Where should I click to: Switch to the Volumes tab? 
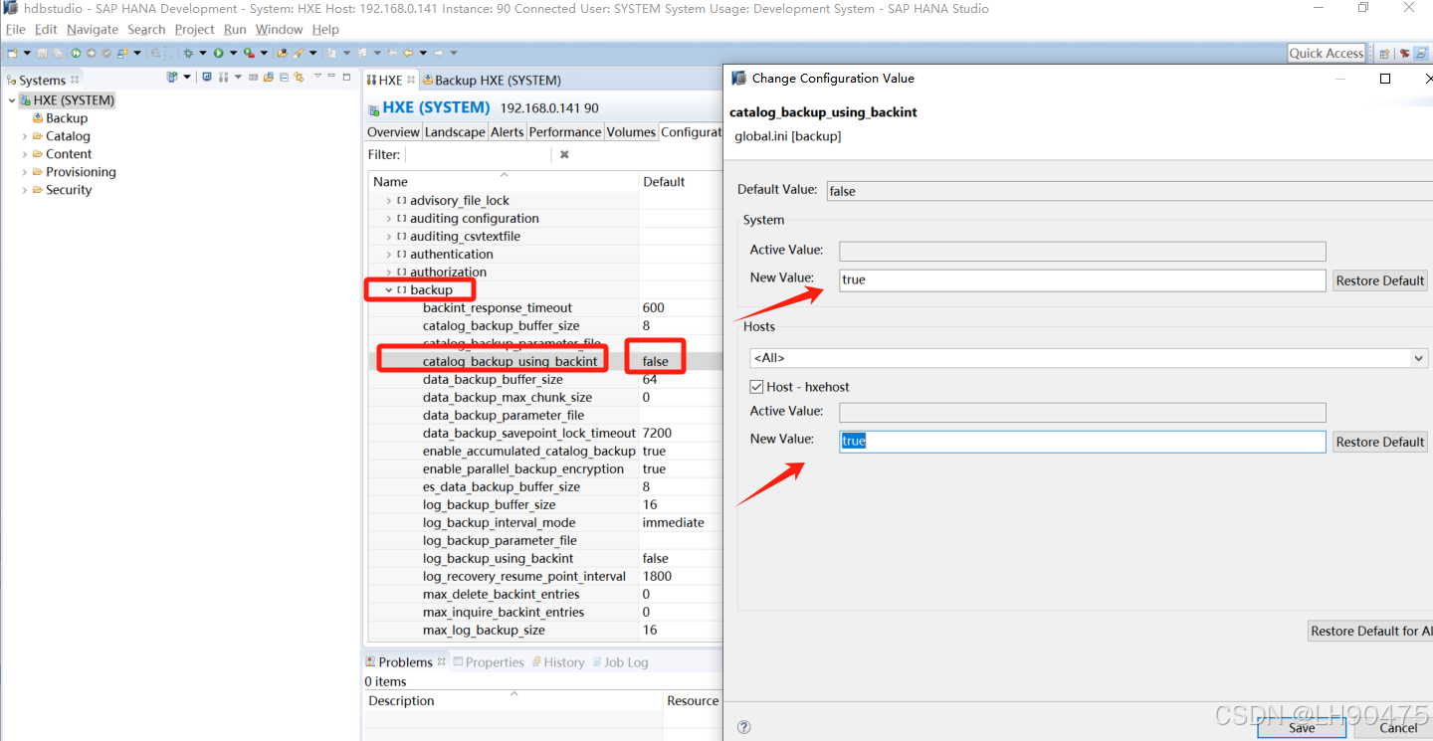click(631, 132)
